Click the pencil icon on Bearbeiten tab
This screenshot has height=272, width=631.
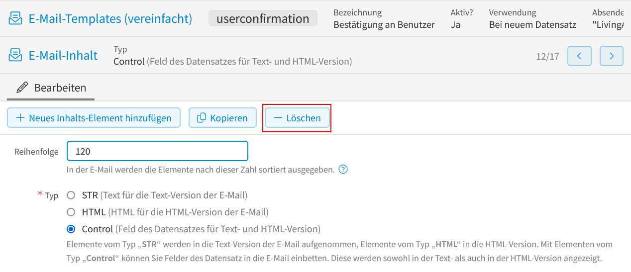[22, 88]
